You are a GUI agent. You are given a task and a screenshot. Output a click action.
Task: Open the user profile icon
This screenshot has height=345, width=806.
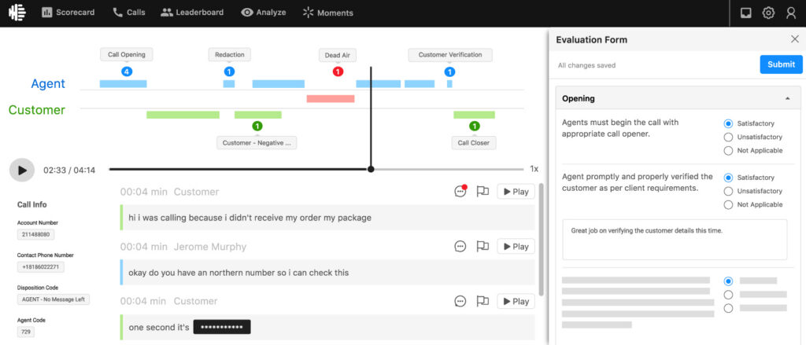[791, 13]
